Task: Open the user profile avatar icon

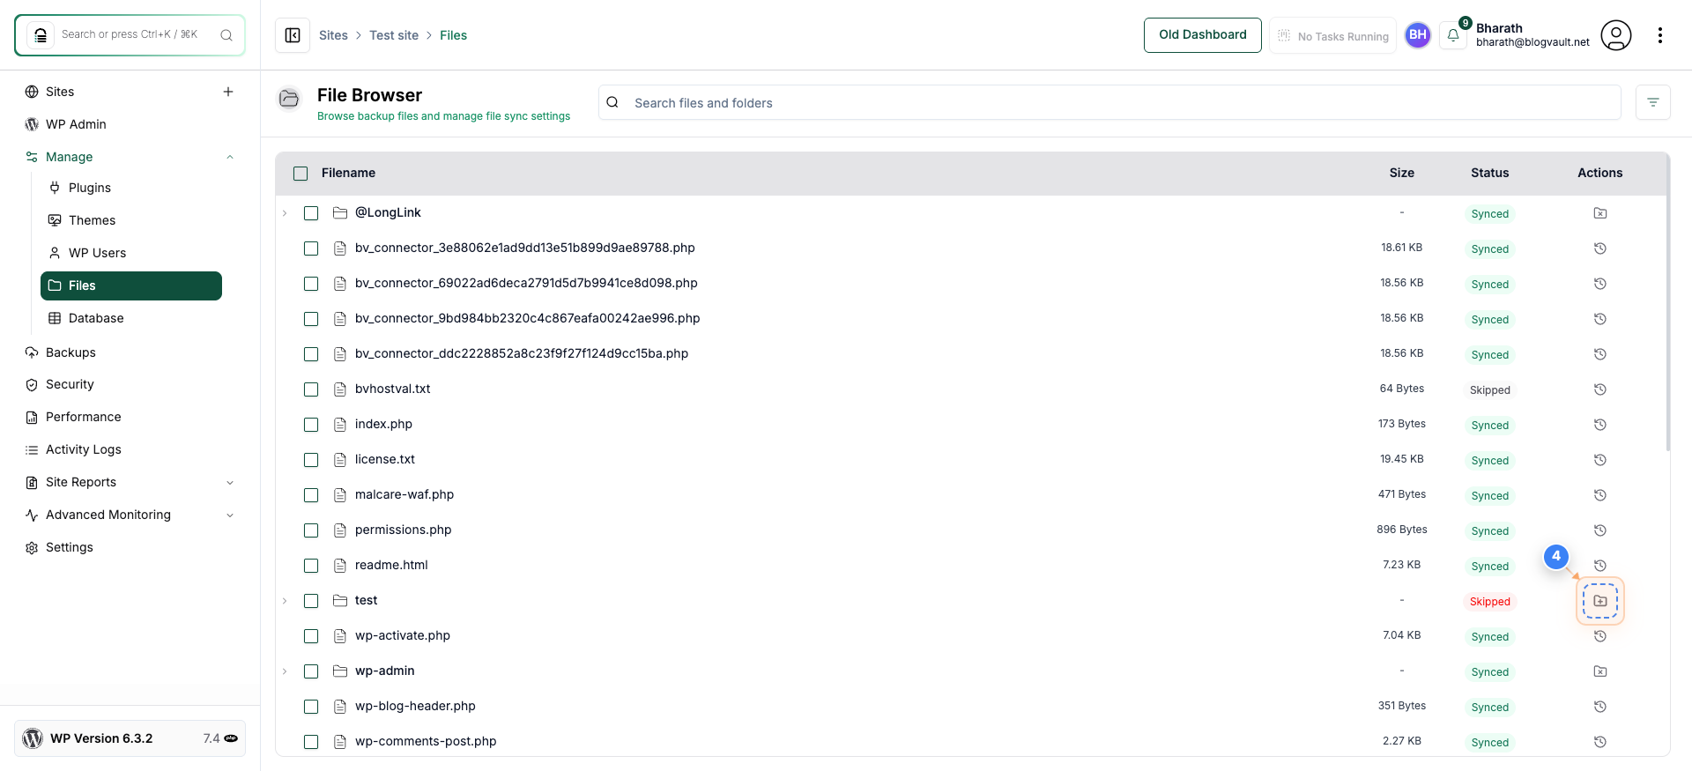Action: [x=1615, y=35]
